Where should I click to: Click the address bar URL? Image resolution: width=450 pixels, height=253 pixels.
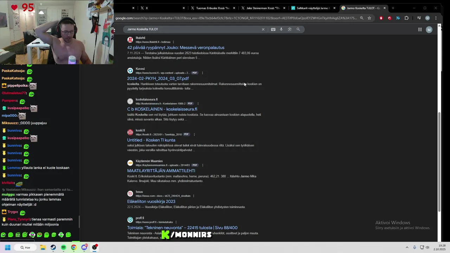click(x=236, y=18)
